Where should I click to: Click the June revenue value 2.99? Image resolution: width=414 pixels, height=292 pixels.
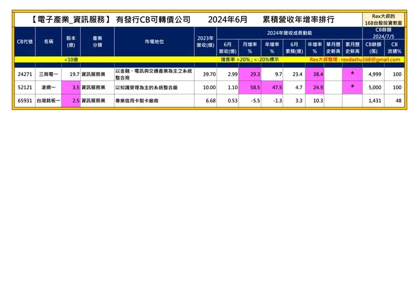pos(233,74)
